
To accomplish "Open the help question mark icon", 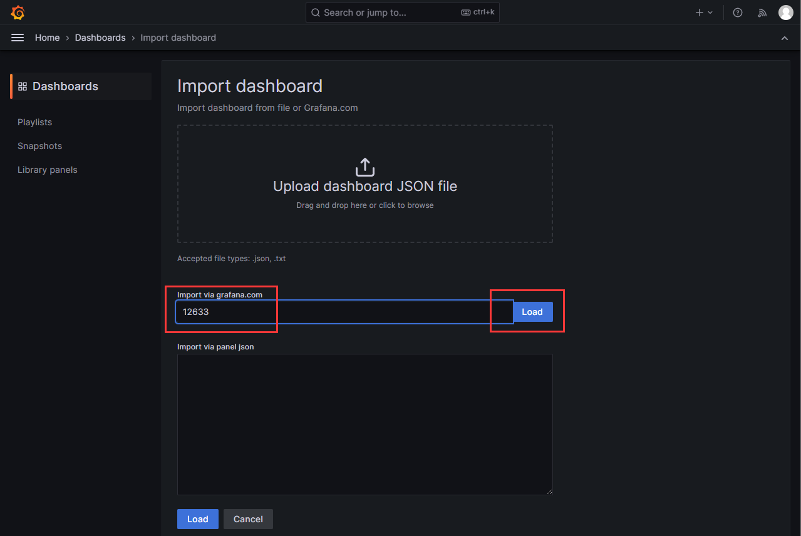I will coord(738,13).
